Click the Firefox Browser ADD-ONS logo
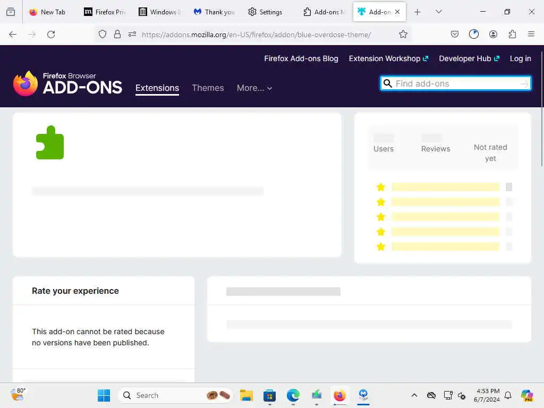Screen dimensions: 544x408 pos(67,83)
